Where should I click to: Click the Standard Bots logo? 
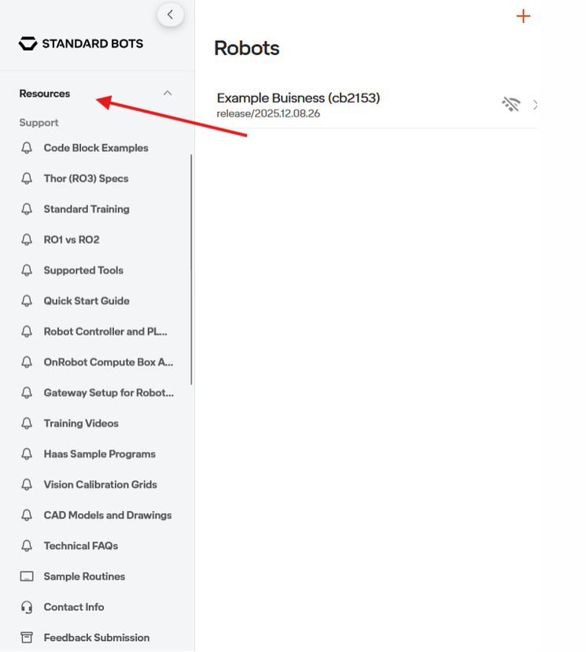(x=81, y=43)
